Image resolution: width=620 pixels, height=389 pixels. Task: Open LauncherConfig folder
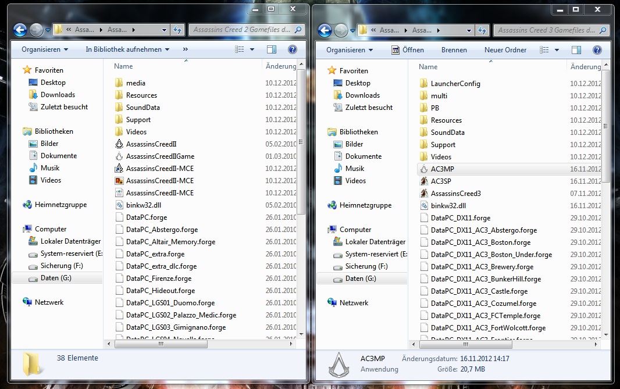[x=450, y=83]
